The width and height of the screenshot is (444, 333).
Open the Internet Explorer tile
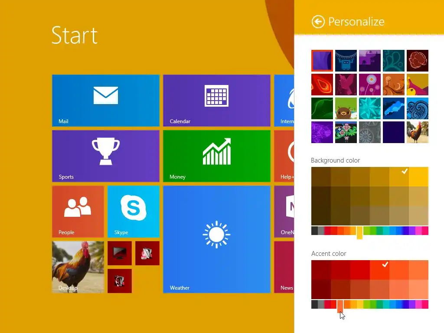284,101
